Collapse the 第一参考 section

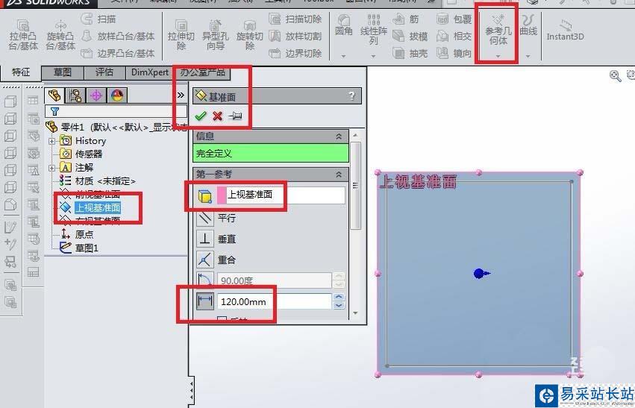click(339, 174)
